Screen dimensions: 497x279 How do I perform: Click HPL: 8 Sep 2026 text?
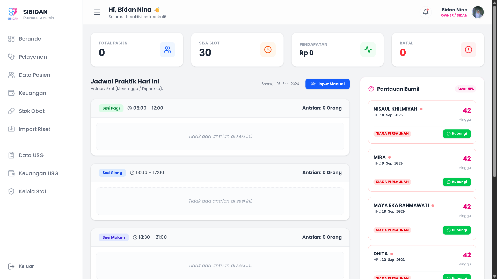tap(388, 115)
